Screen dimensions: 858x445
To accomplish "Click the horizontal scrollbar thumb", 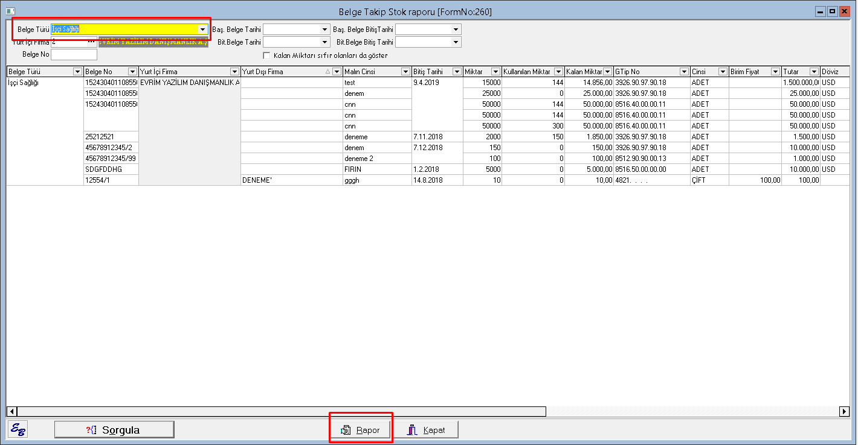I will click(x=276, y=411).
